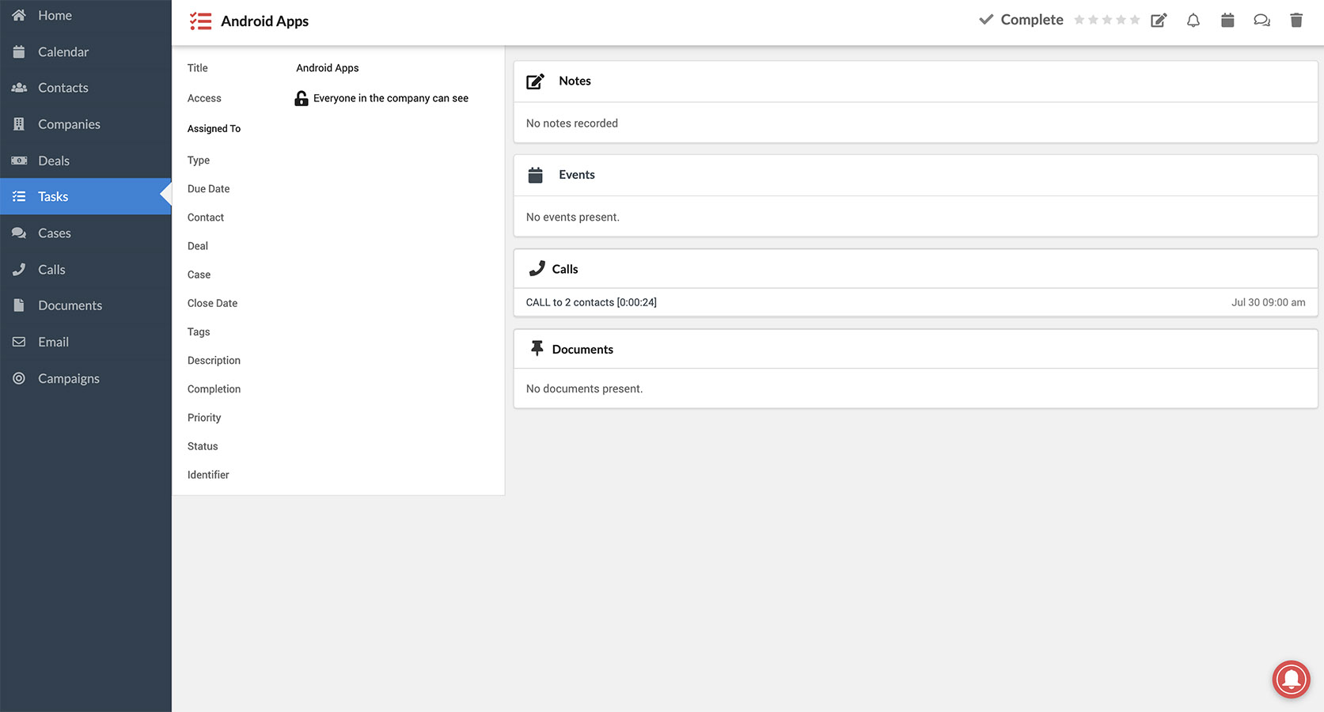This screenshot has width=1324, height=712.
Task: Open Contacts in the sidebar
Action: pyautogui.click(x=85, y=88)
